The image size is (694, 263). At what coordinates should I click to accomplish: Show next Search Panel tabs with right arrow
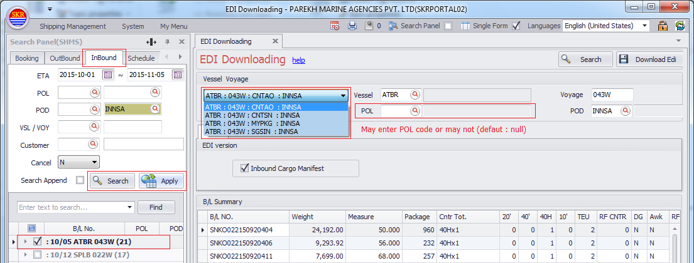[x=180, y=57]
